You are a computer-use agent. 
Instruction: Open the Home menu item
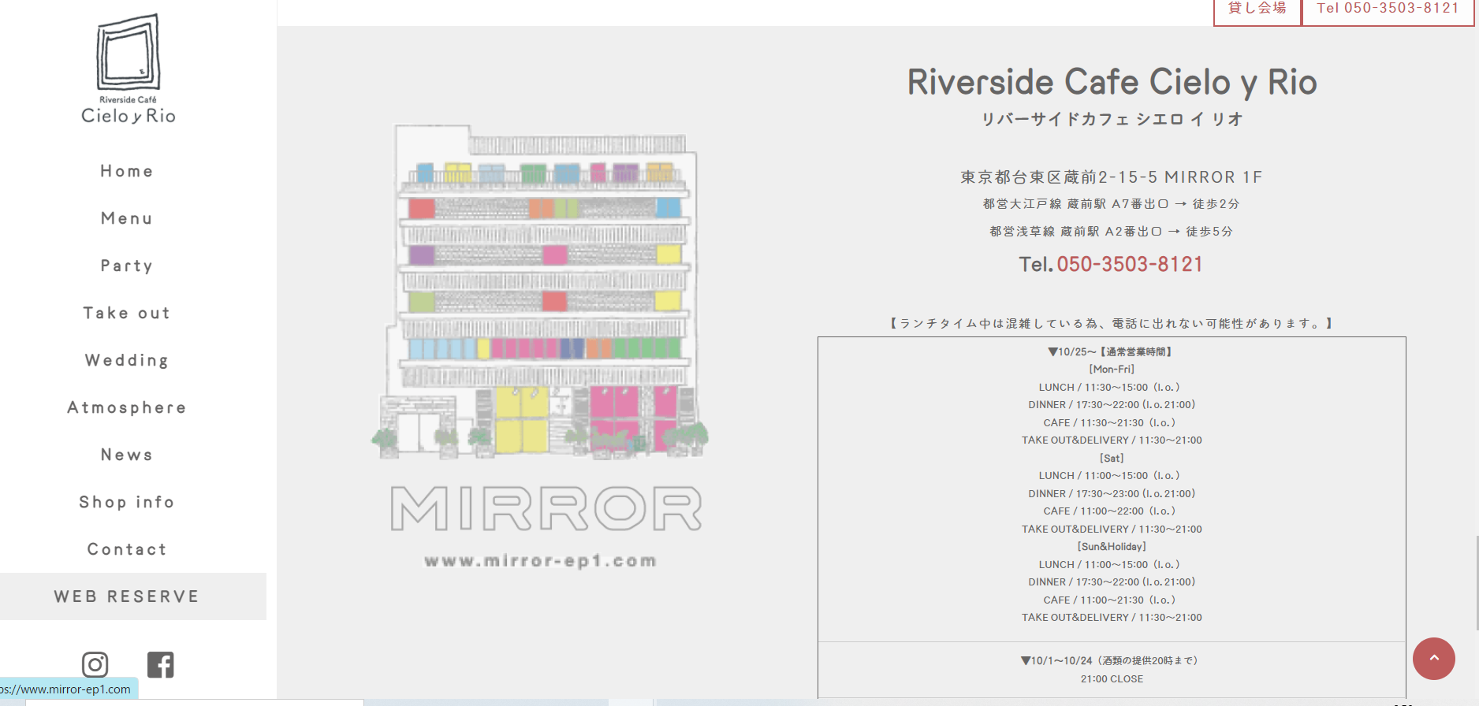pyautogui.click(x=127, y=171)
